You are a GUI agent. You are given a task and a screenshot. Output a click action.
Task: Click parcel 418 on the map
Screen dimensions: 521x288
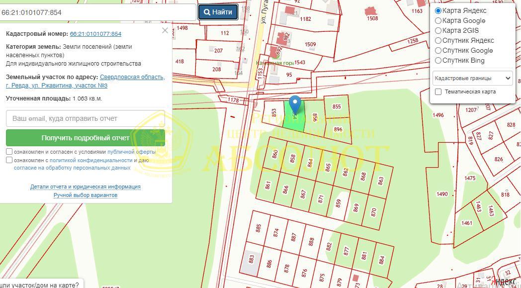179,61
